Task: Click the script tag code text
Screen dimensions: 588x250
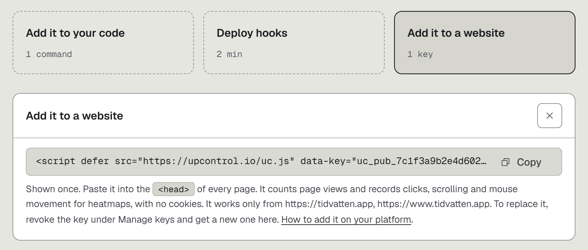Action: pyautogui.click(x=261, y=161)
